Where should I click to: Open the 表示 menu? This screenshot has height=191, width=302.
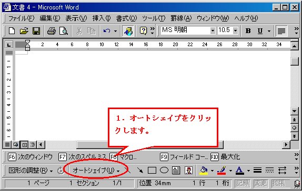tap(76, 18)
